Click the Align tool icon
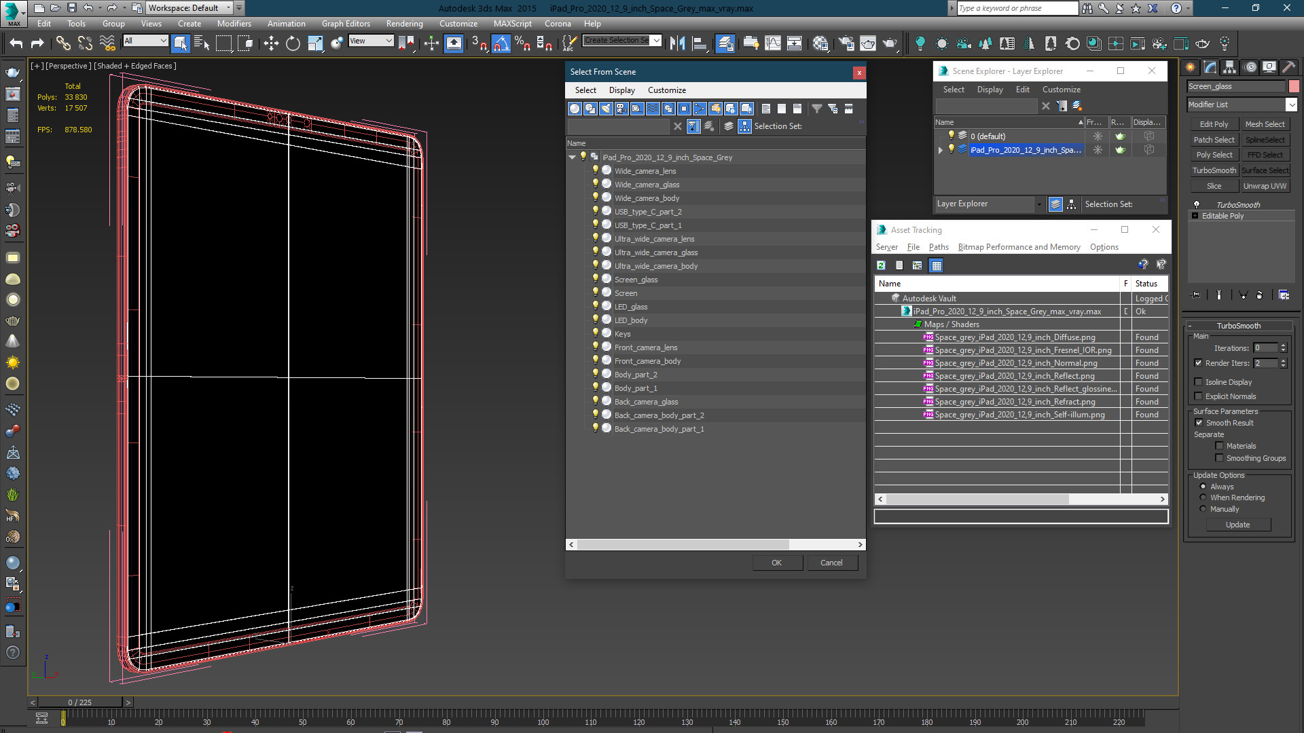The height and width of the screenshot is (733, 1304). (700, 43)
